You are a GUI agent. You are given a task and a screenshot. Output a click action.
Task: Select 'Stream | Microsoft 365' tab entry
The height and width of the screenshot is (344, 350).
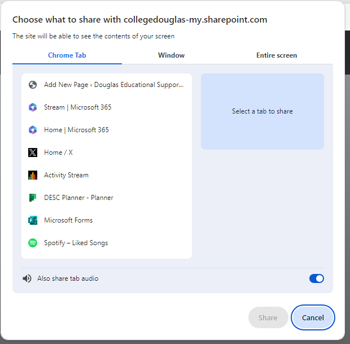click(x=107, y=107)
